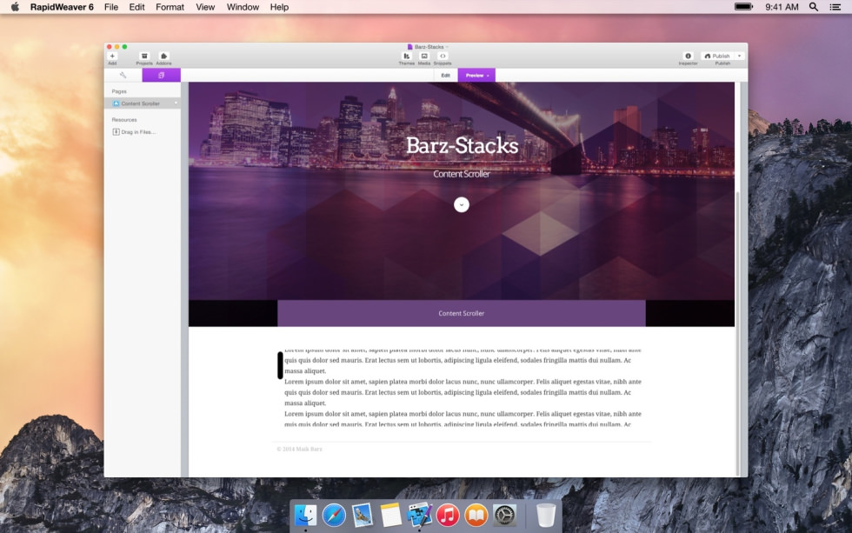Open the Edit menu in menu bar
Image resolution: width=852 pixels, height=533 pixels.
[137, 7]
